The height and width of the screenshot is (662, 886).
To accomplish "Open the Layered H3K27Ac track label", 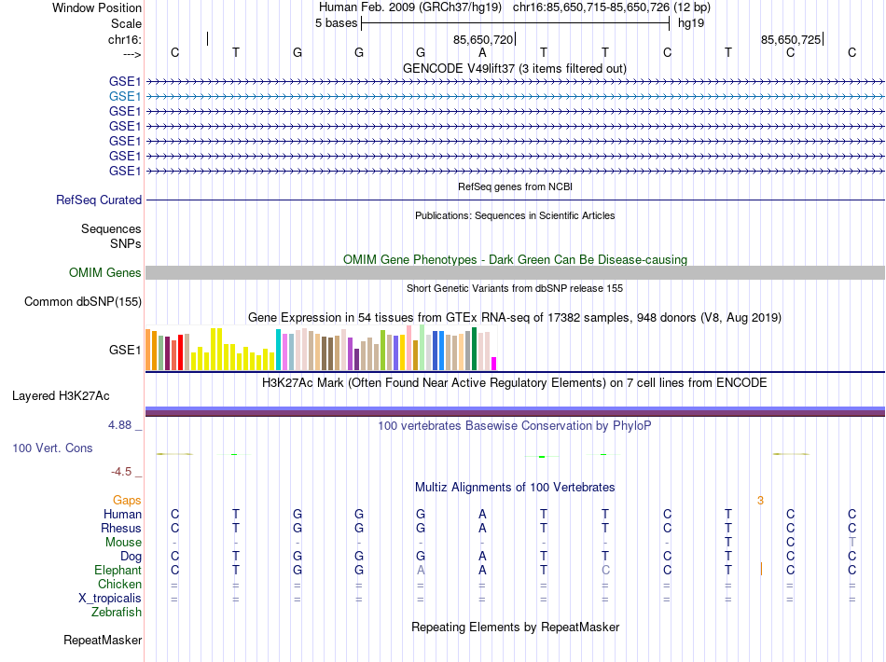I will click(61, 396).
